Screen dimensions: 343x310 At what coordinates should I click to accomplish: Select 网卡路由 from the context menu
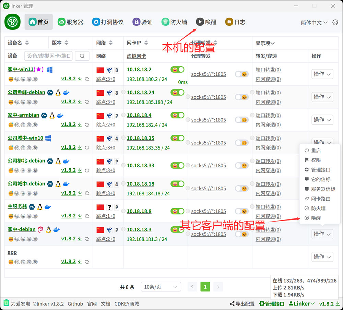[320, 199]
